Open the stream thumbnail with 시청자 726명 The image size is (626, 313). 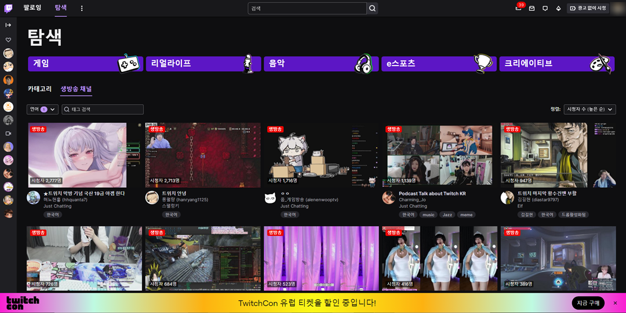(85, 259)
